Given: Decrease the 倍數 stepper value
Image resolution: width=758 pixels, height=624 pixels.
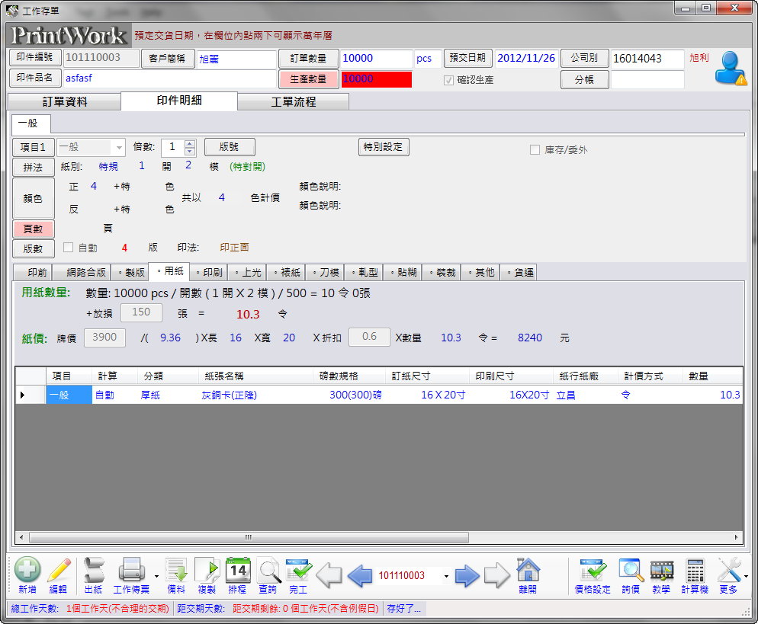Looking at the screenshot, I should (x=190, y=151).
